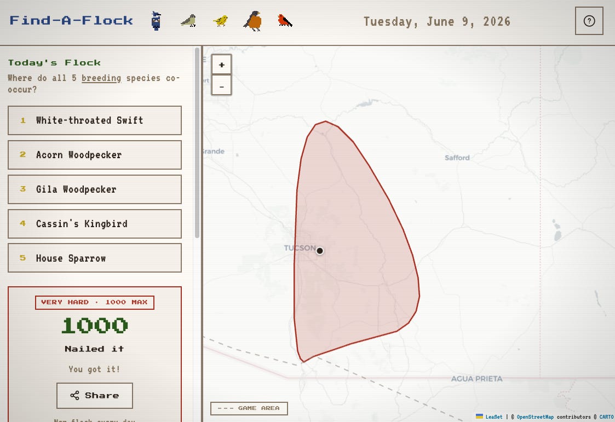Click the robin bird icon
615x422 pixels.
tap(252, 21)
